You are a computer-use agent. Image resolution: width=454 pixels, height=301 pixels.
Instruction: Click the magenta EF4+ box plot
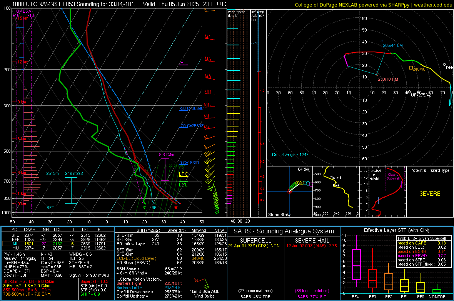pyautogui.click(x=356, y=261)
